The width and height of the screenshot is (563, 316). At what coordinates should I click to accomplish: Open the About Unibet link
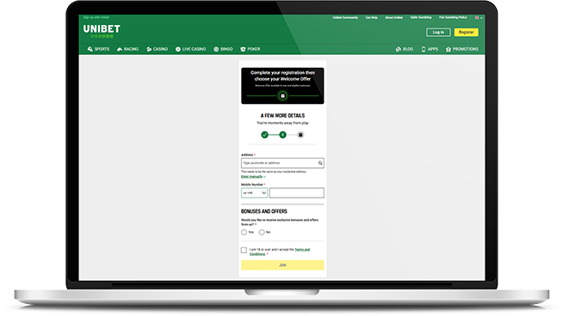pyautogui.click(x=394, y=17)
